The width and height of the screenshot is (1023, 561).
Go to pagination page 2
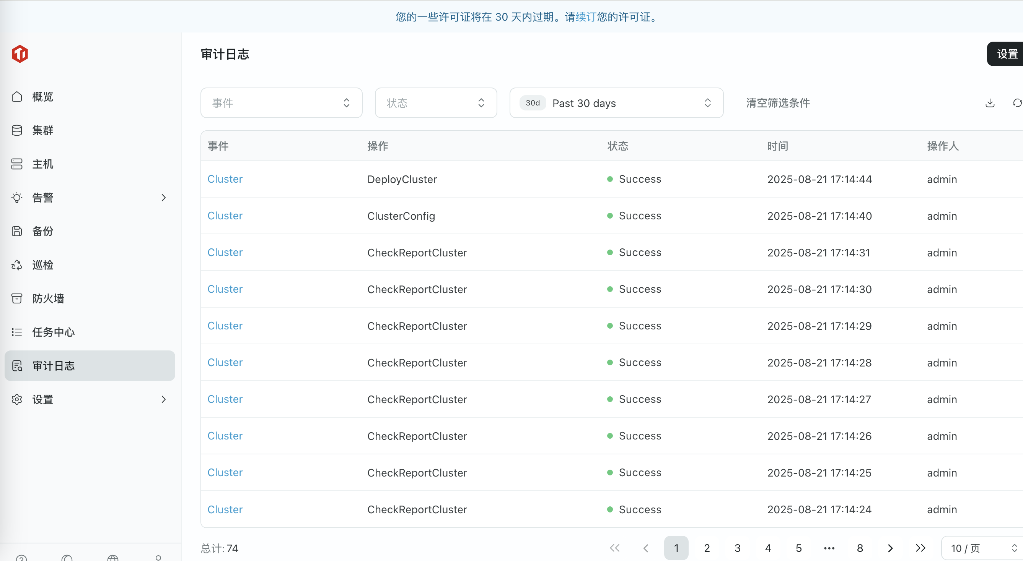point(707,548)
